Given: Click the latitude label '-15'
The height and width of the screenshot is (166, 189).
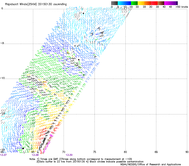Looking at the screenshot, I should tap(2, 113).
